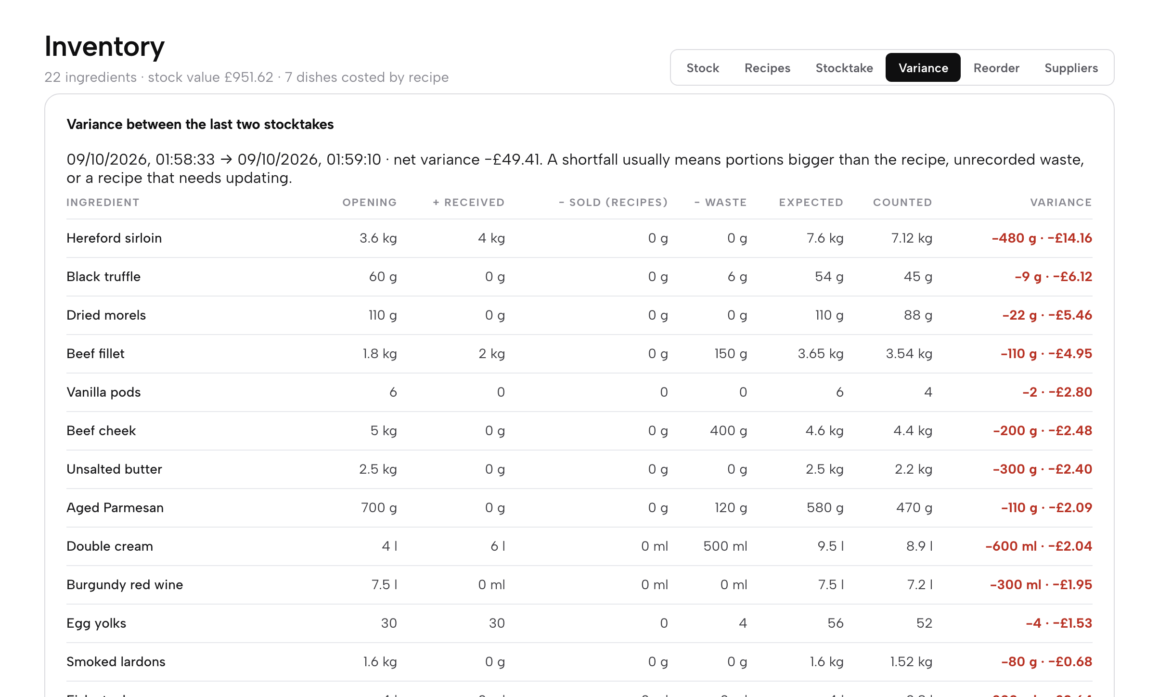Select the active Variance tab

pyautogui.click(x=923, y=68)
